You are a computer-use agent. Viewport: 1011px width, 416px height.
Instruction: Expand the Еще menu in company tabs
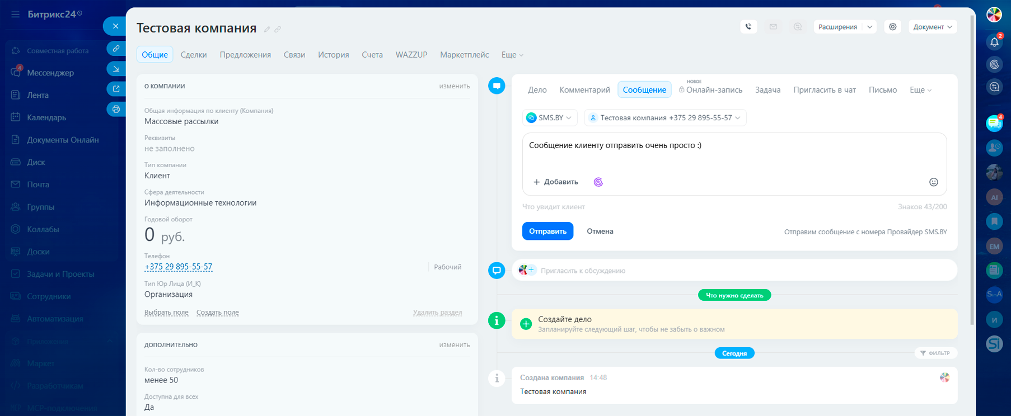point(512,55)
